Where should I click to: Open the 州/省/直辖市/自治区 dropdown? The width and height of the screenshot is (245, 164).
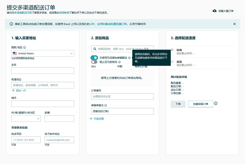26,118
